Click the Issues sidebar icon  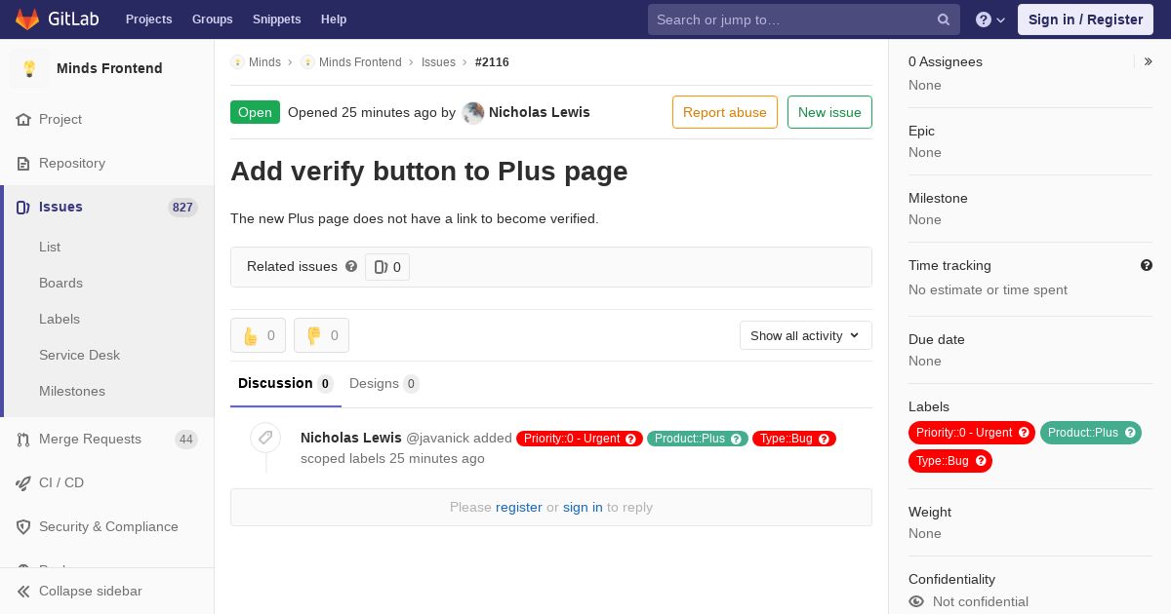[x=23, y=207]
